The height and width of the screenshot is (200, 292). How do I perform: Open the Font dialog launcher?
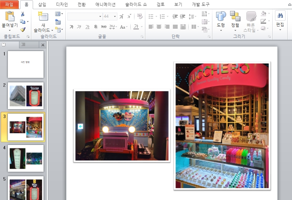[142, 37]
